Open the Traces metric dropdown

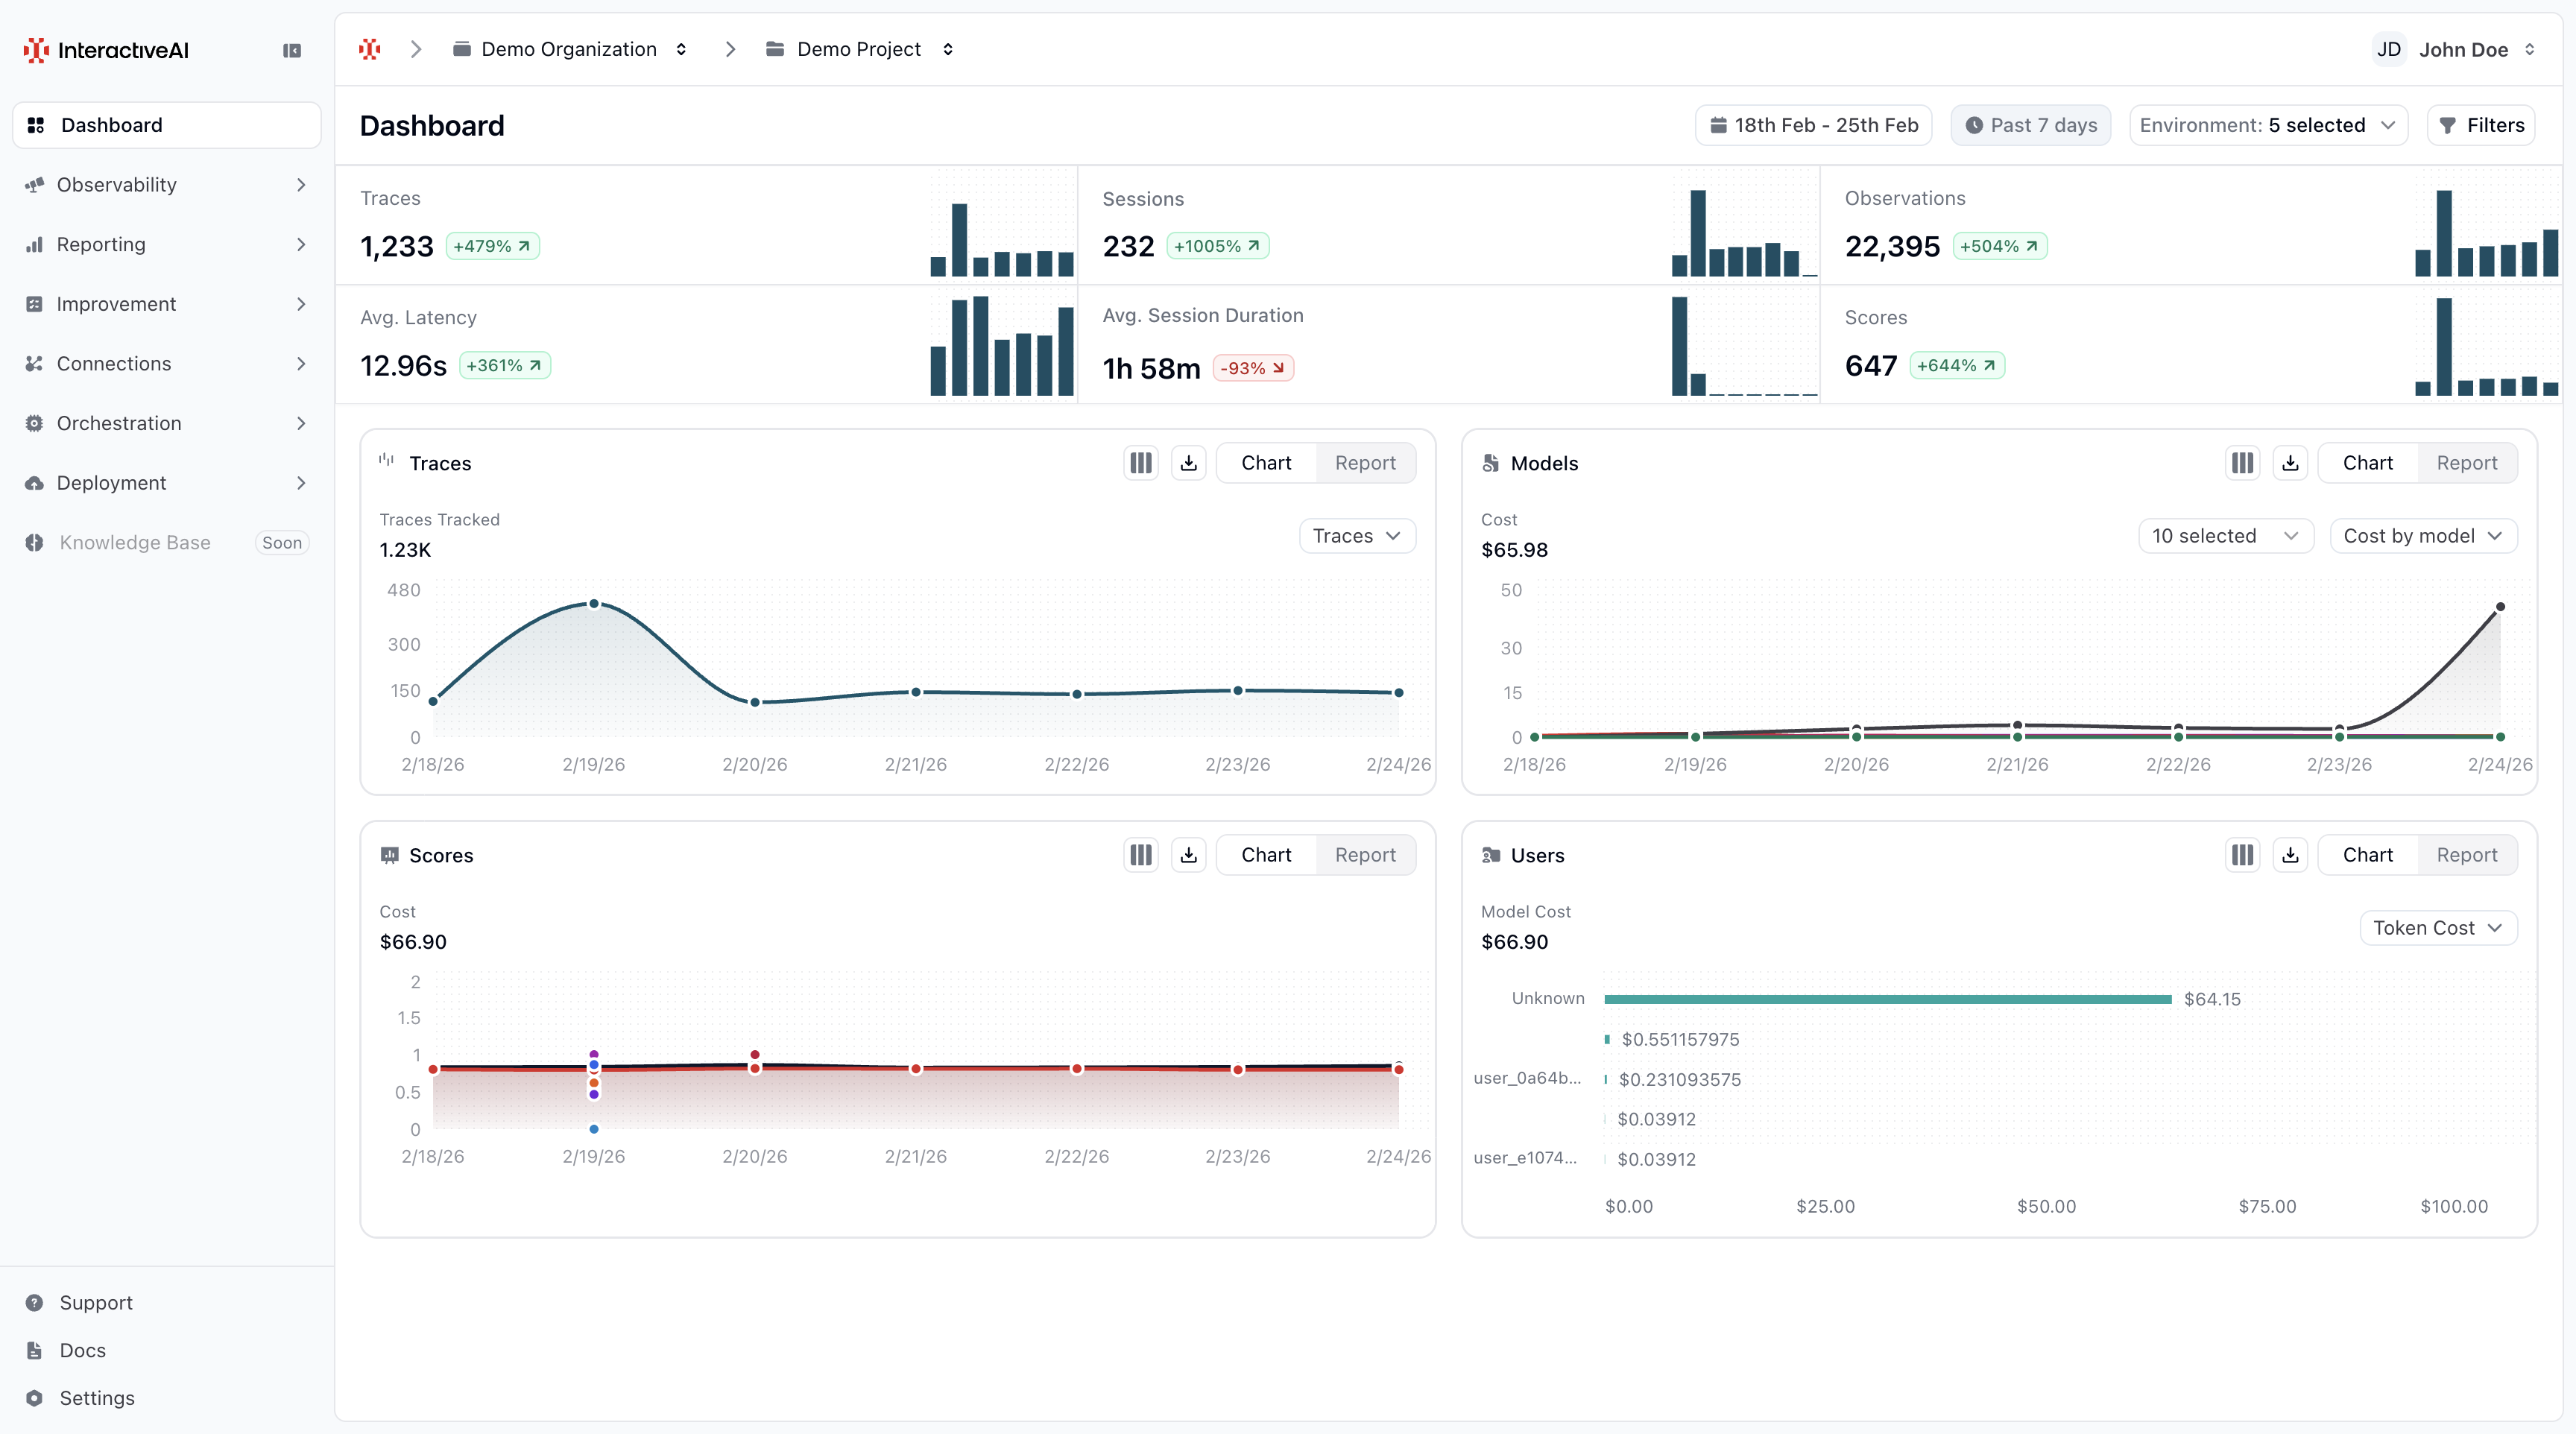pos(1356,535)
